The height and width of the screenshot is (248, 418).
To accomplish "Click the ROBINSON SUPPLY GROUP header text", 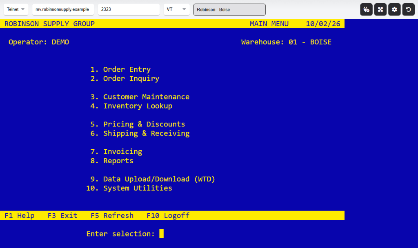I will [x=49, y=24].
